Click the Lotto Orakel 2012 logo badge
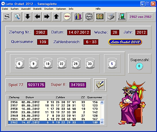This screenshot has height=132, width=157. (125, 42)
